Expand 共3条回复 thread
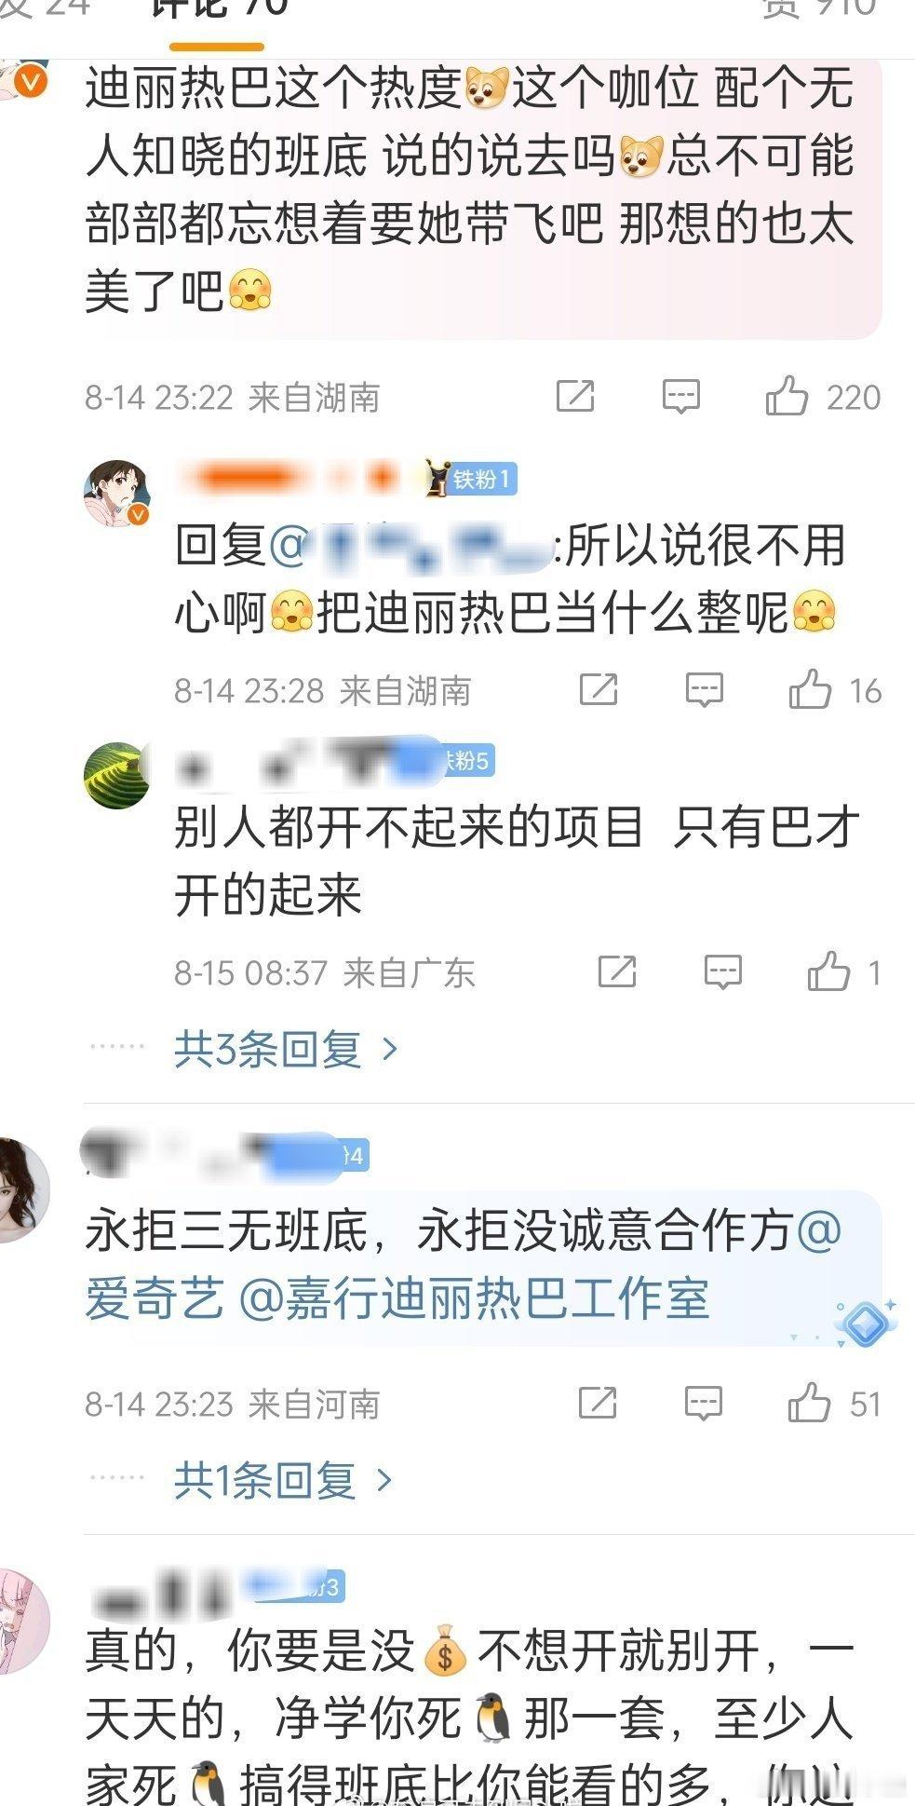This screenshot has width=915, height=1806. (x=286, y=1050)
